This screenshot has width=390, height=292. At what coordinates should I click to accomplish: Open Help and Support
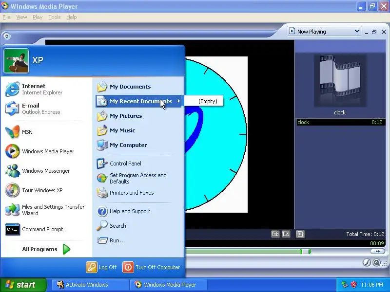(x=139, y=211)
